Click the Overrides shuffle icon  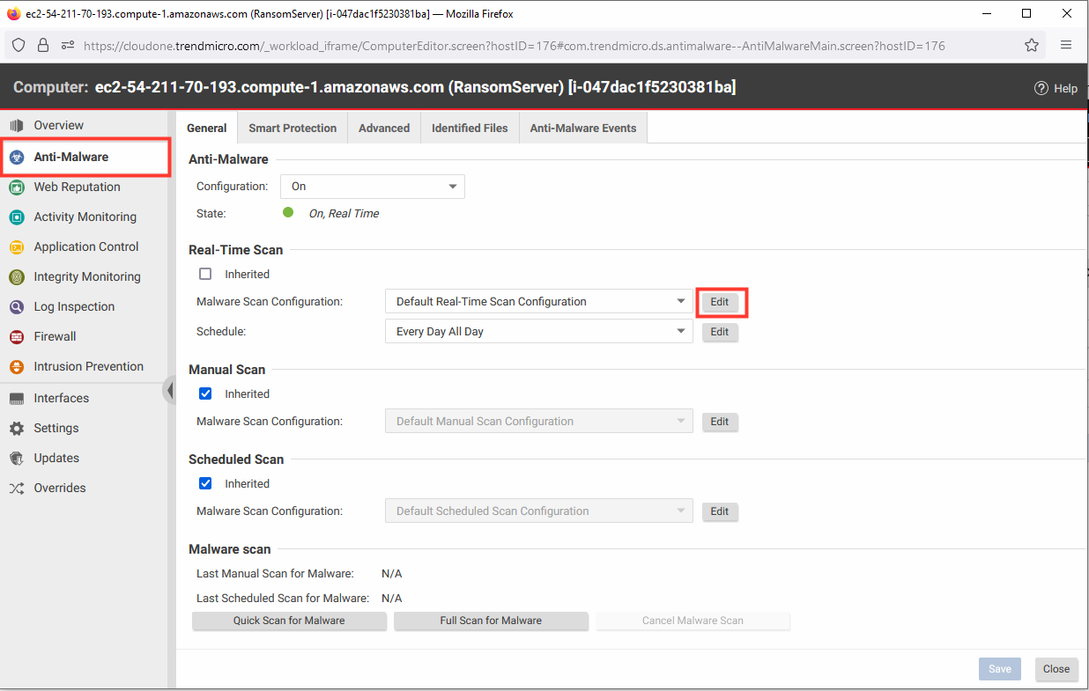(17, 489)
